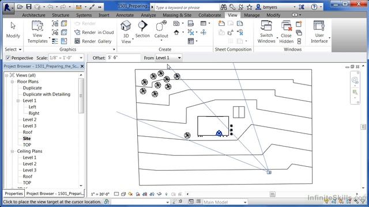Screen dimensions: 369x207
Task: Click the Cascade Windows icon
Action: (299, 33)
